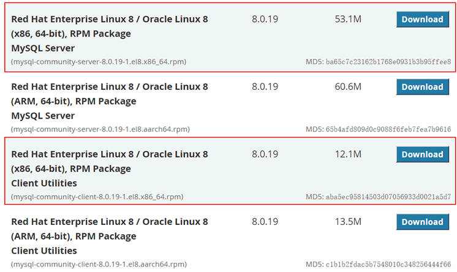
Task: Click the 53.1M file size text
Action: tap(348, 19)
